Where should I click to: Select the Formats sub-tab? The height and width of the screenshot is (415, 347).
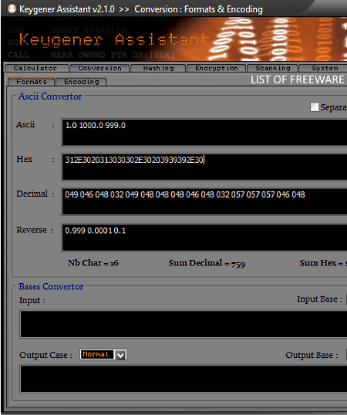click(31, 82)
